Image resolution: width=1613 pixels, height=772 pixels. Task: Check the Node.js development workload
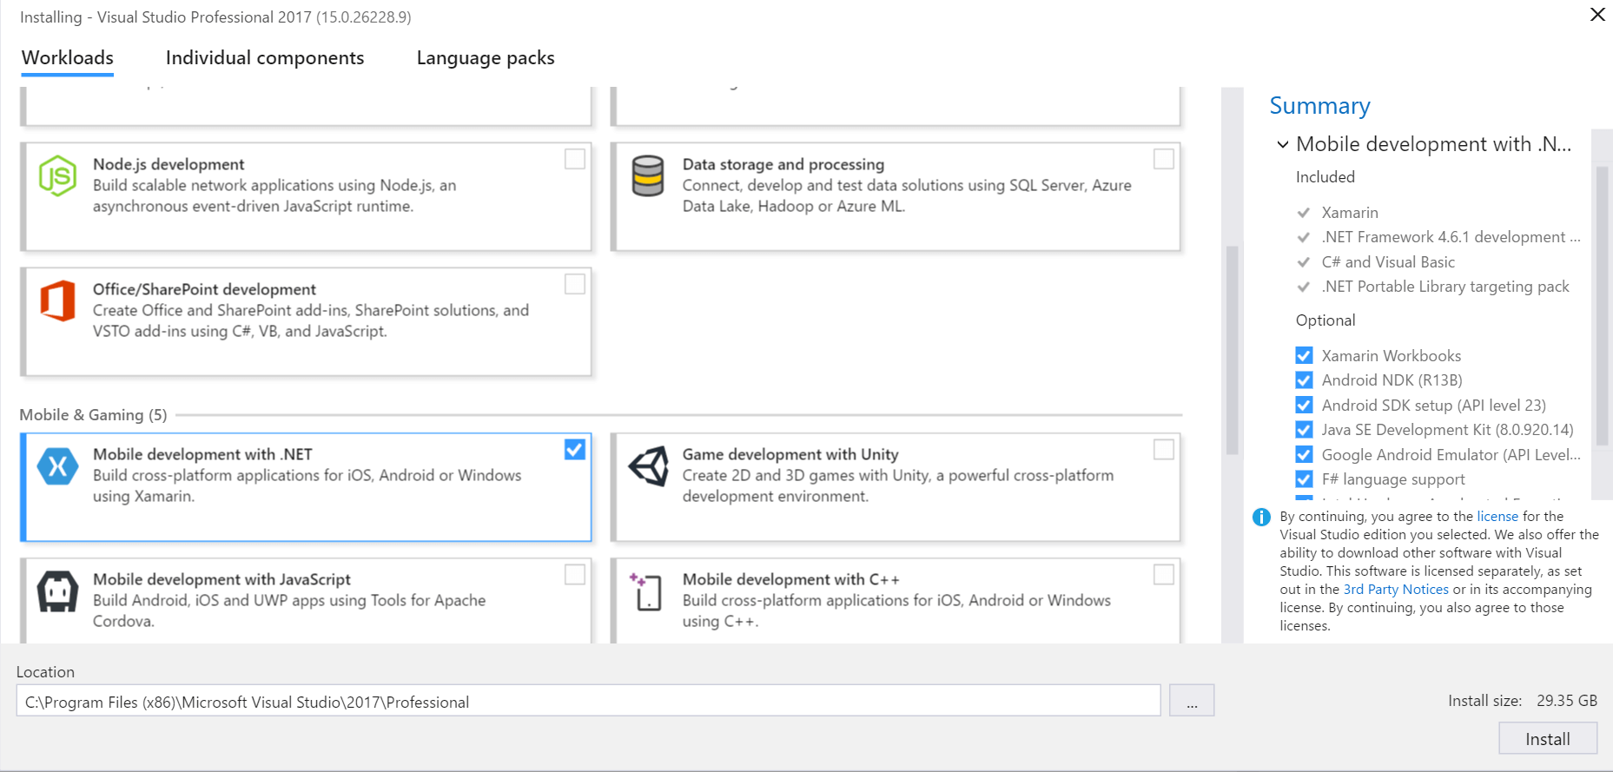pyautogui.click(x=575, y=159)
